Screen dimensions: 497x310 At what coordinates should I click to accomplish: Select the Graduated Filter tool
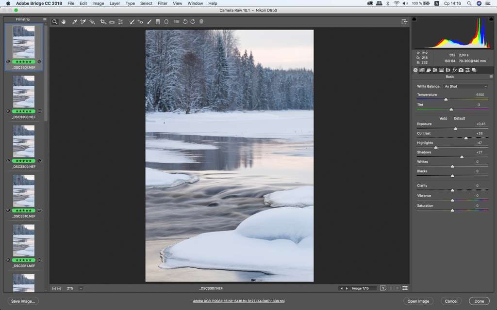(x=158, y=22)
